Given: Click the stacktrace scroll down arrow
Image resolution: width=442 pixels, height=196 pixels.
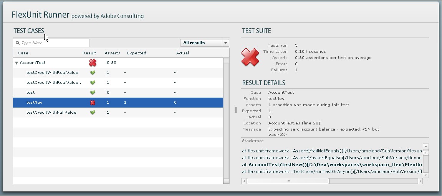Looking at the screenshot, I should coord(426,175).
